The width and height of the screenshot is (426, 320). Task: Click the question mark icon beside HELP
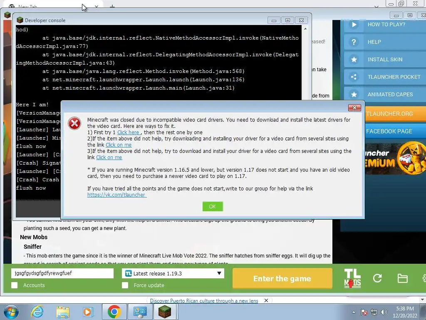(354, 42)
